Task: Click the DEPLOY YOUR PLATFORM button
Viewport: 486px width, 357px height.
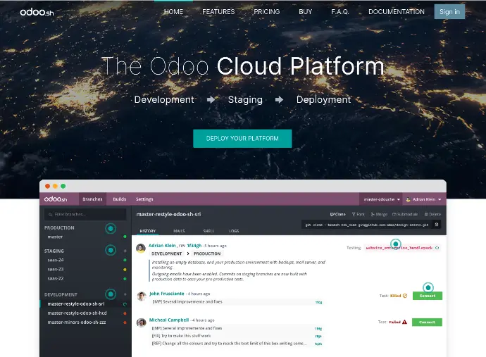Action: [242, 139]
